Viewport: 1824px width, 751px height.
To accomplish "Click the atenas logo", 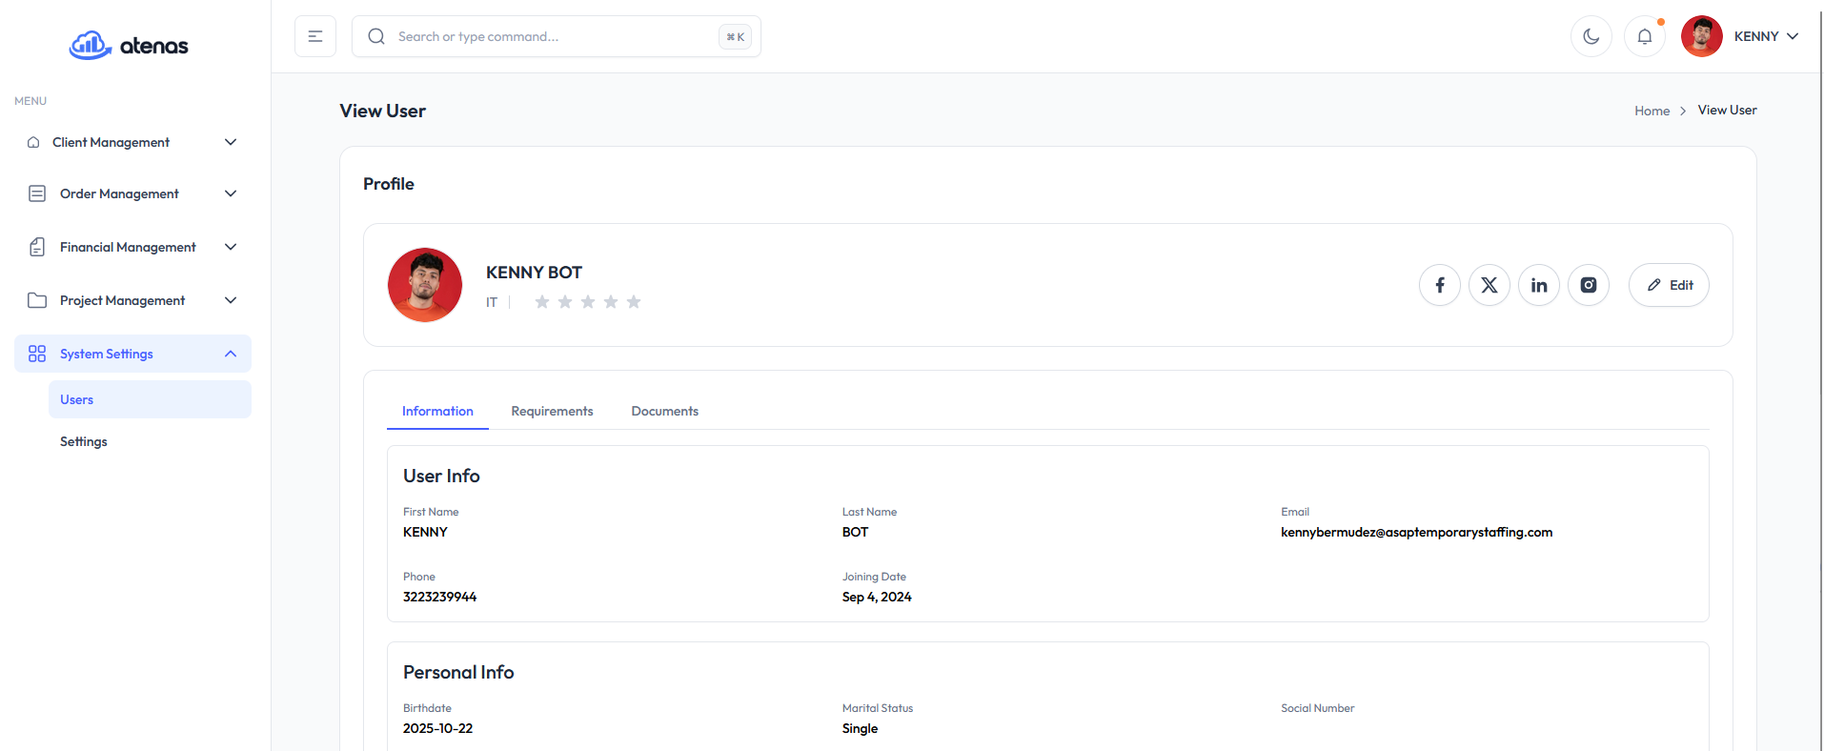I will click(x=129, y=45).
